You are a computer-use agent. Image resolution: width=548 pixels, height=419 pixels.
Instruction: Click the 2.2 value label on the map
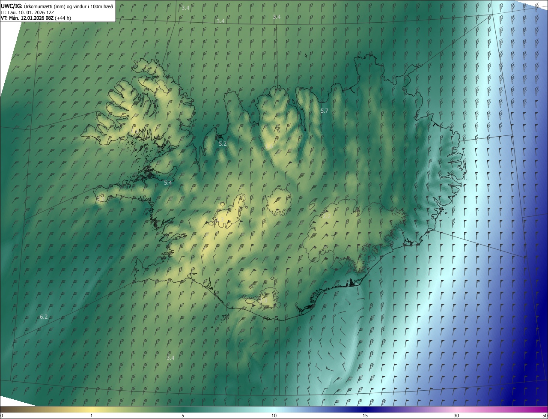click(x=326, y=216)
